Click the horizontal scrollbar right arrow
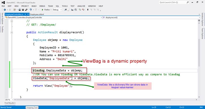Viewport: 205px width, 109px height. pos(197,100)
